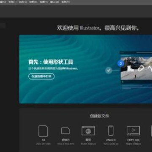
Task: Open the 窗口(W) menu
Action: point(54,2)
